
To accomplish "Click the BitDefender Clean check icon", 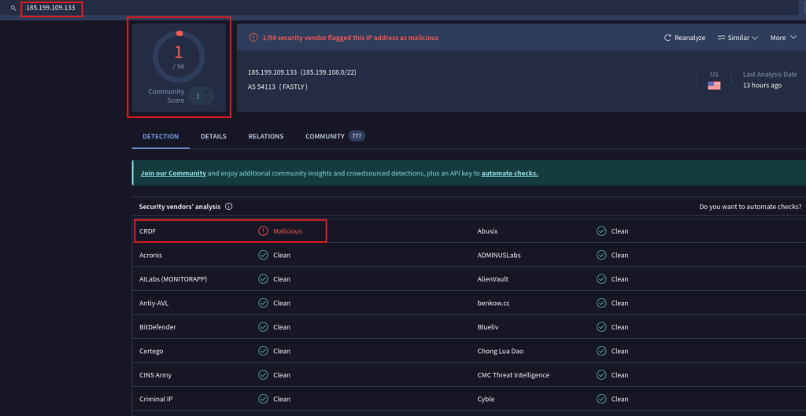I will click(263, 327).
